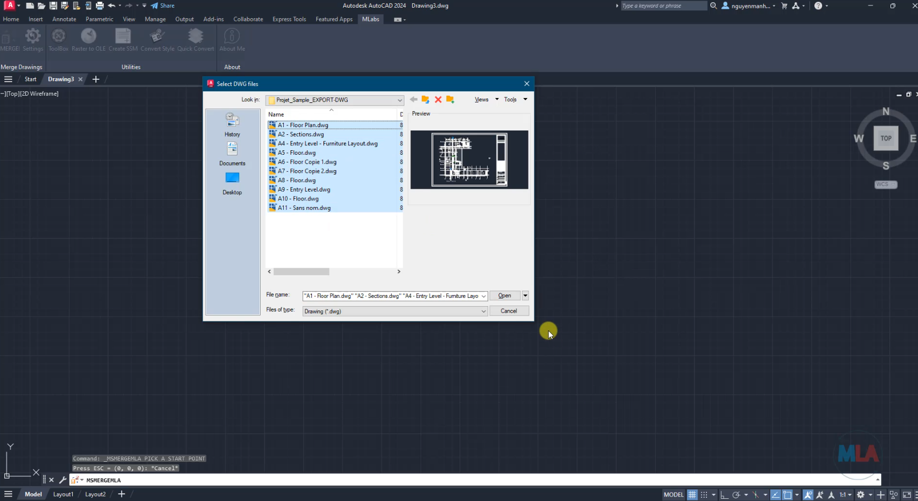
Task: Create a new folder in dialog toolbar
Action: 450,100
